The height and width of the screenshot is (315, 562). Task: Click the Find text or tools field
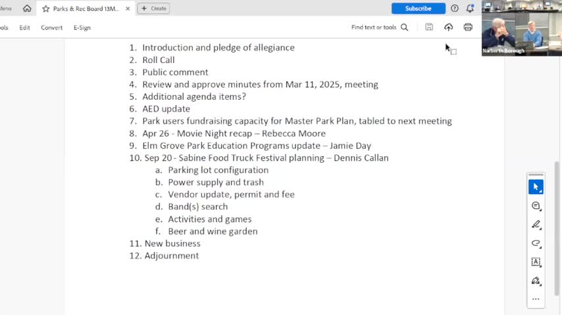tap(374, 27)
